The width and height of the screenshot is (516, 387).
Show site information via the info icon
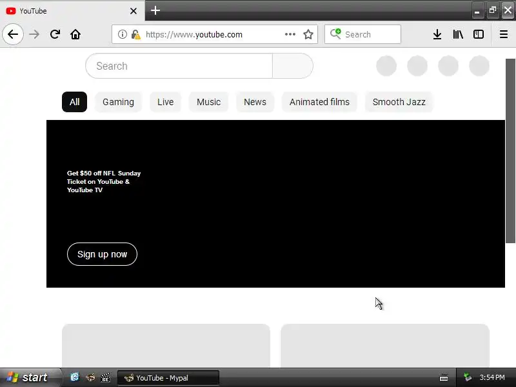tap(122, 34)
